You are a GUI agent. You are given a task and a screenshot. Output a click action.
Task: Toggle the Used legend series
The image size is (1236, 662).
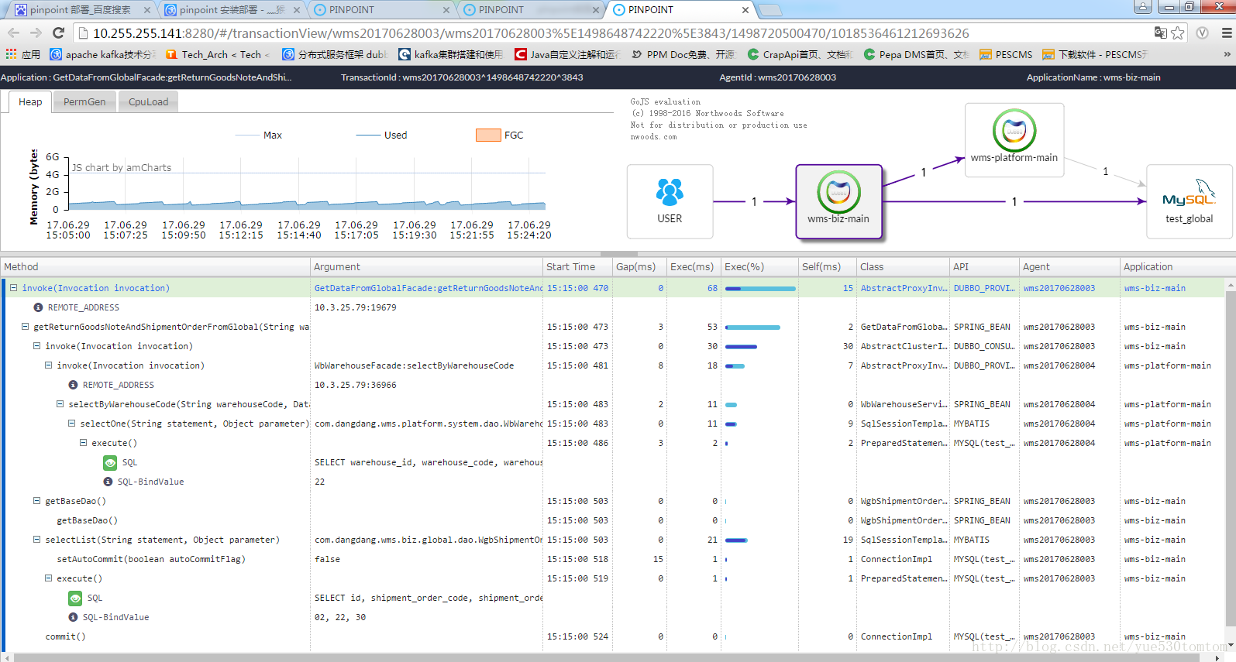pos(381,135)
